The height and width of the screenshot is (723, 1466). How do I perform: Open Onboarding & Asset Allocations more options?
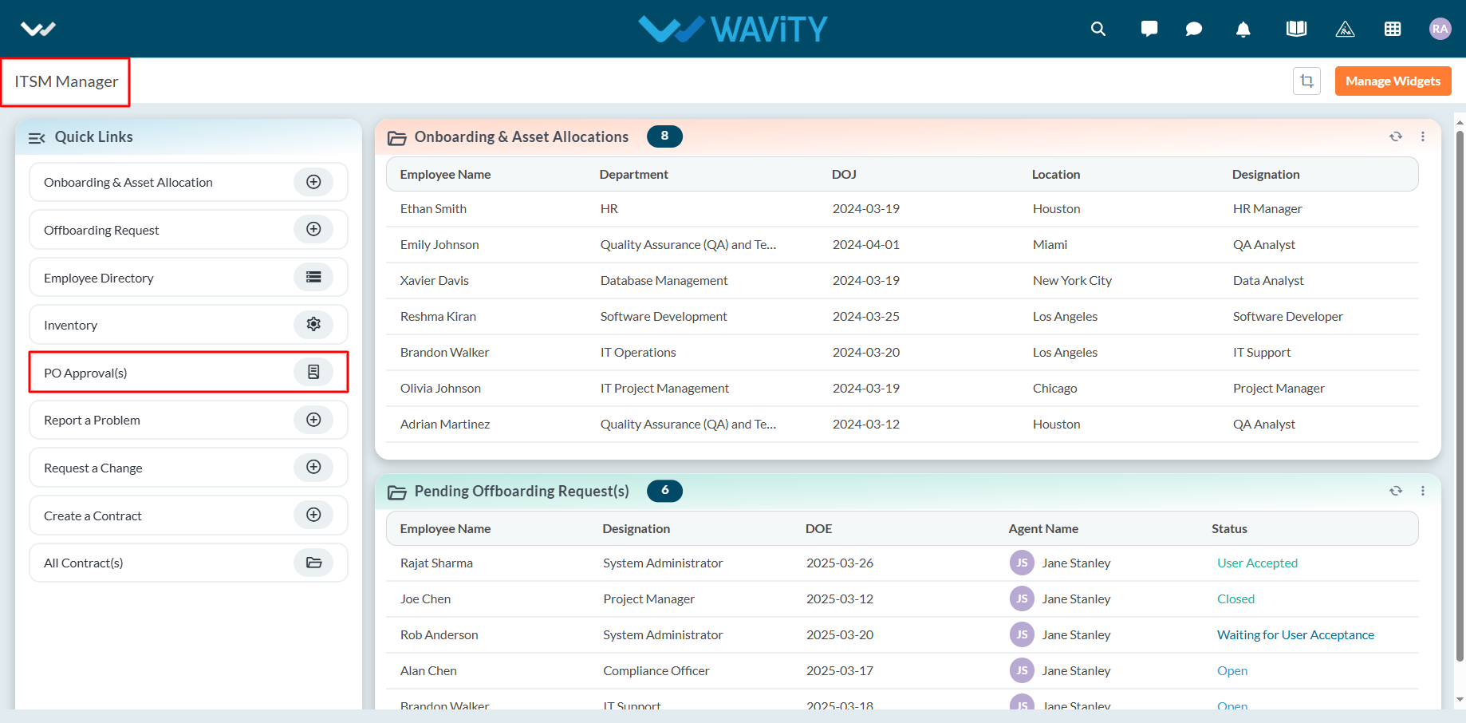tap(1423, 136)
